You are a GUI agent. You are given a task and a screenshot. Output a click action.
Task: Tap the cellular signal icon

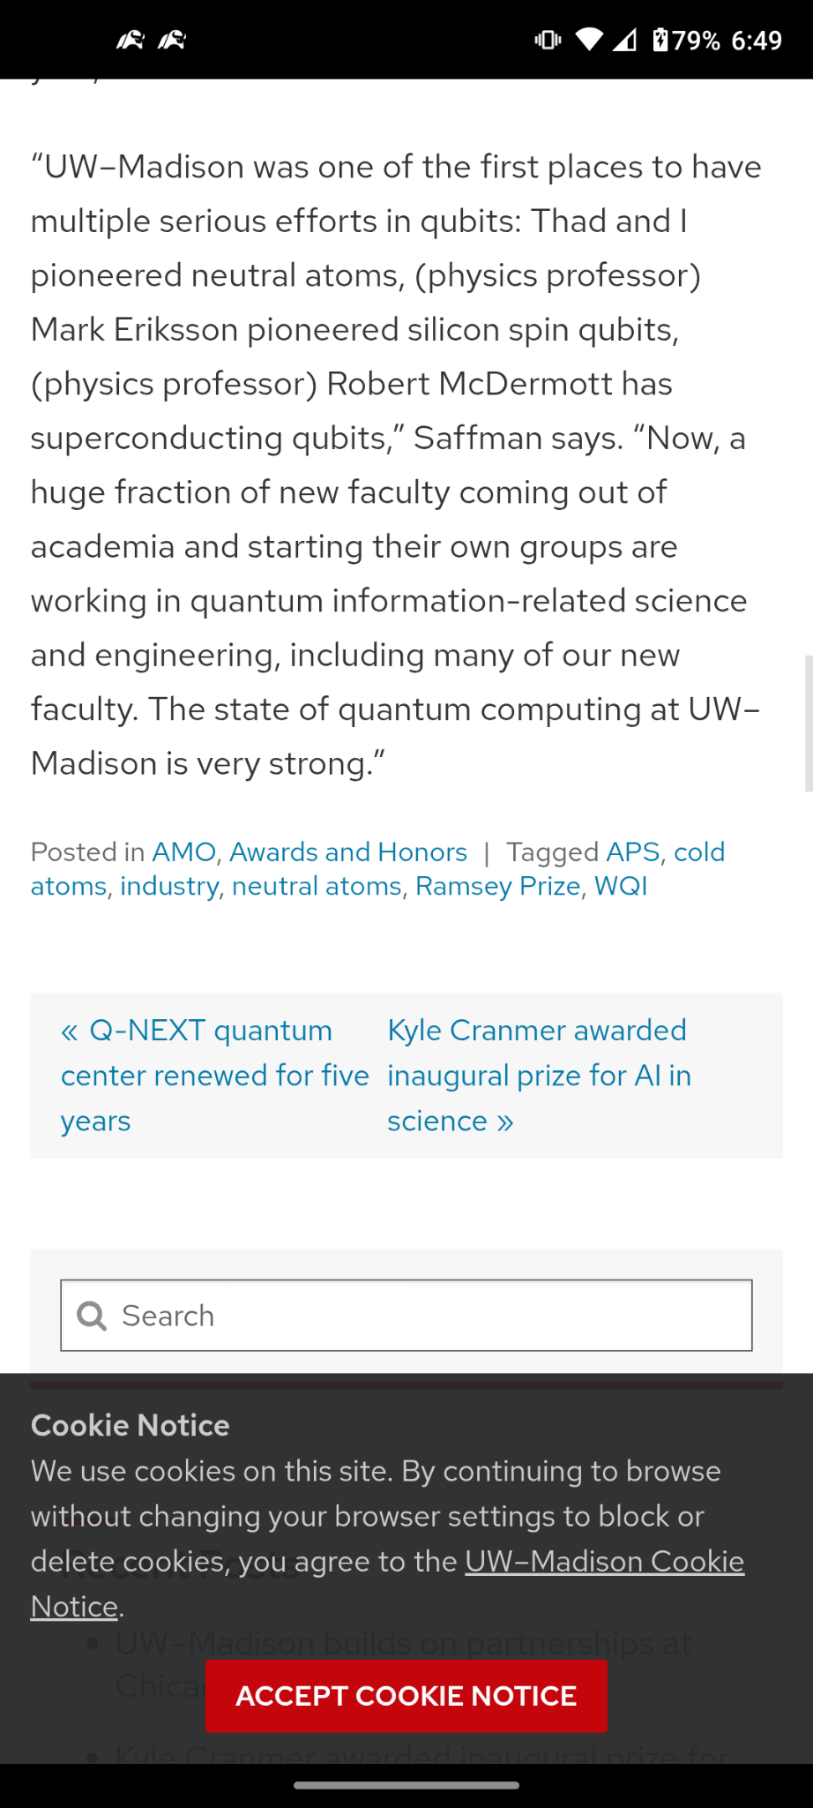[625, 40]
